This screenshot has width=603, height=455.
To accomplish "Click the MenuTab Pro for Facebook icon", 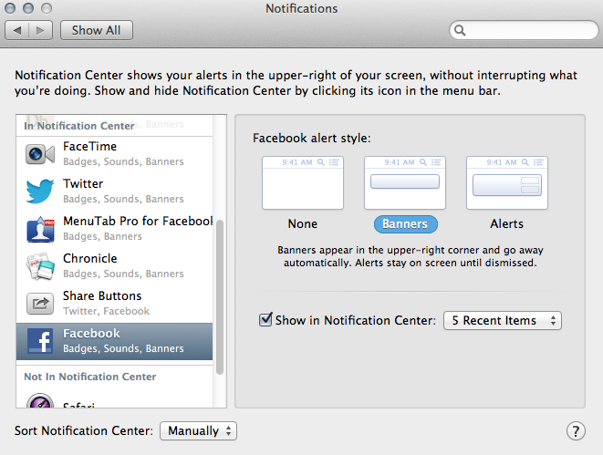I will [40, 229].
